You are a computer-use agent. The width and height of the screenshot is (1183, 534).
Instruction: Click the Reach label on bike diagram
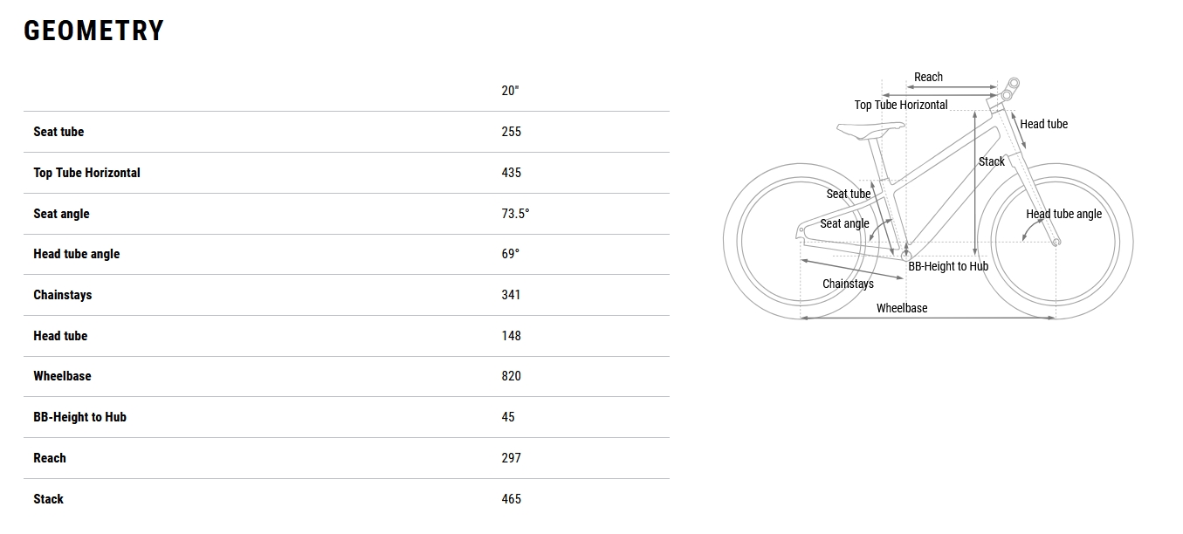pyautogui.click(x=928, y=77)
